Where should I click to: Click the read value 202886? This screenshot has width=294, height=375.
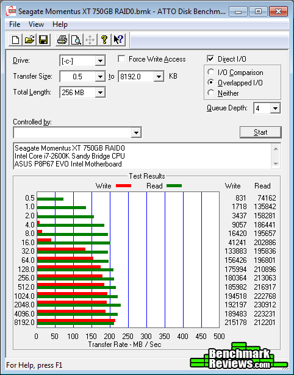265,243
